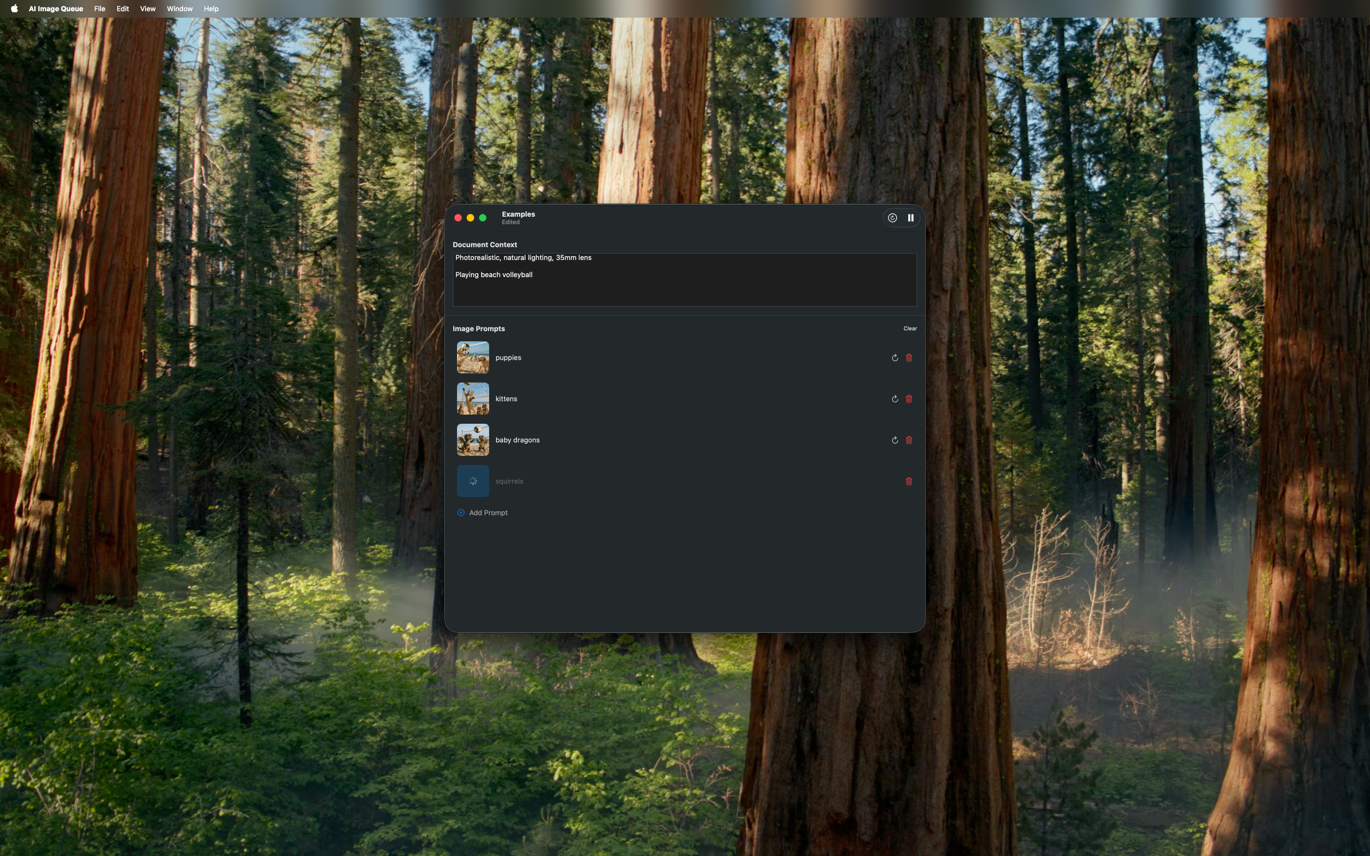Delete the puppies prompt
This screenshot has height=856, width=1370.
pos(909,357)
